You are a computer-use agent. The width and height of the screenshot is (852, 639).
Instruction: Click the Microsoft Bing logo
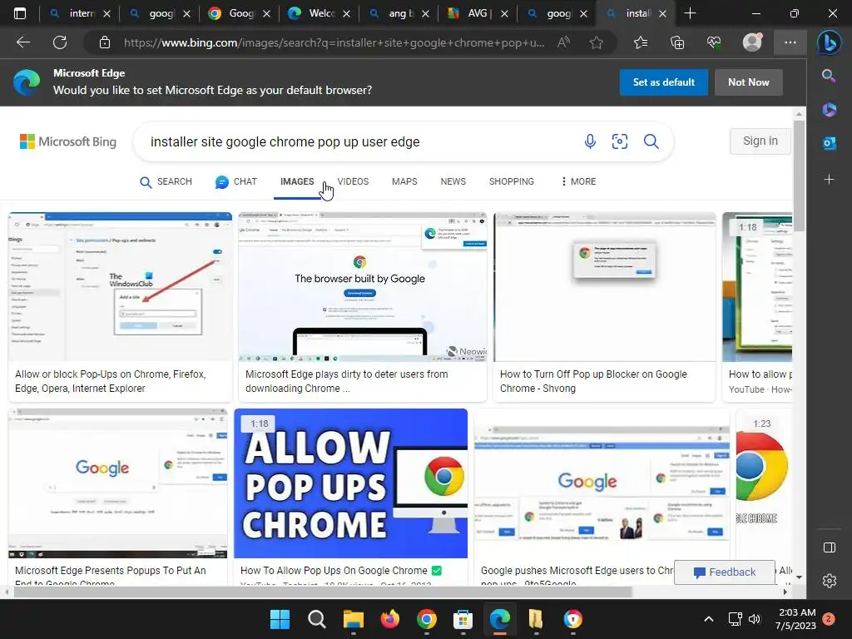[68, 141]
